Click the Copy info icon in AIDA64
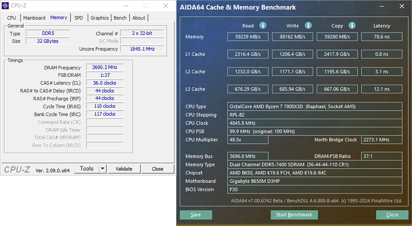The image size is (412, 226). 352,25
